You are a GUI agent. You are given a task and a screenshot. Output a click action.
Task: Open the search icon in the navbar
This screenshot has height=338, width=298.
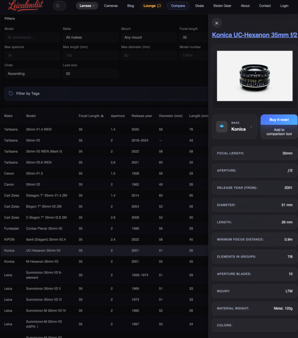point(59,6)
